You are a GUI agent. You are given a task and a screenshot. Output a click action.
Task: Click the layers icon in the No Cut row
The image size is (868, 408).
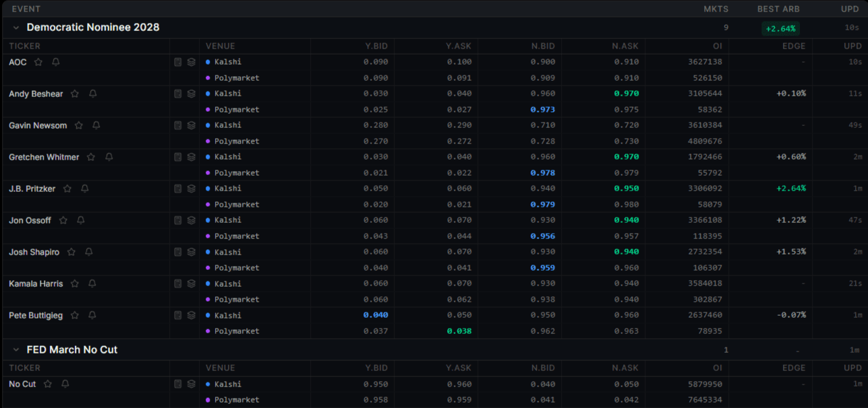click(x=192, y=384)
